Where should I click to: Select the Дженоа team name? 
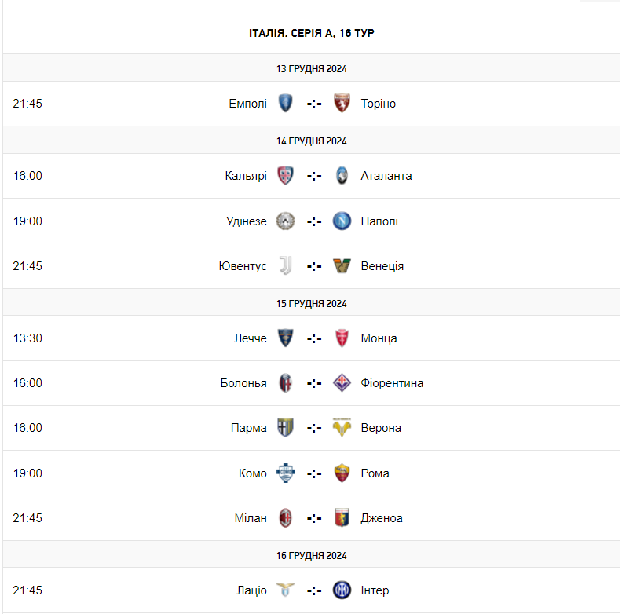[382, 518]
